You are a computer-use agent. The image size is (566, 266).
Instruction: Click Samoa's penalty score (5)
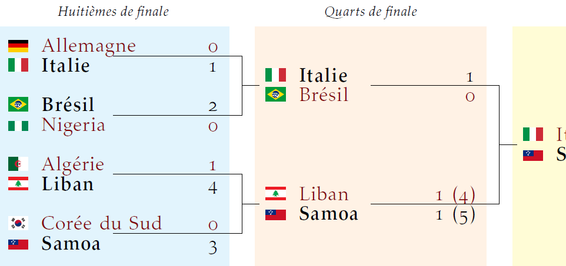[x=464, y=215]
